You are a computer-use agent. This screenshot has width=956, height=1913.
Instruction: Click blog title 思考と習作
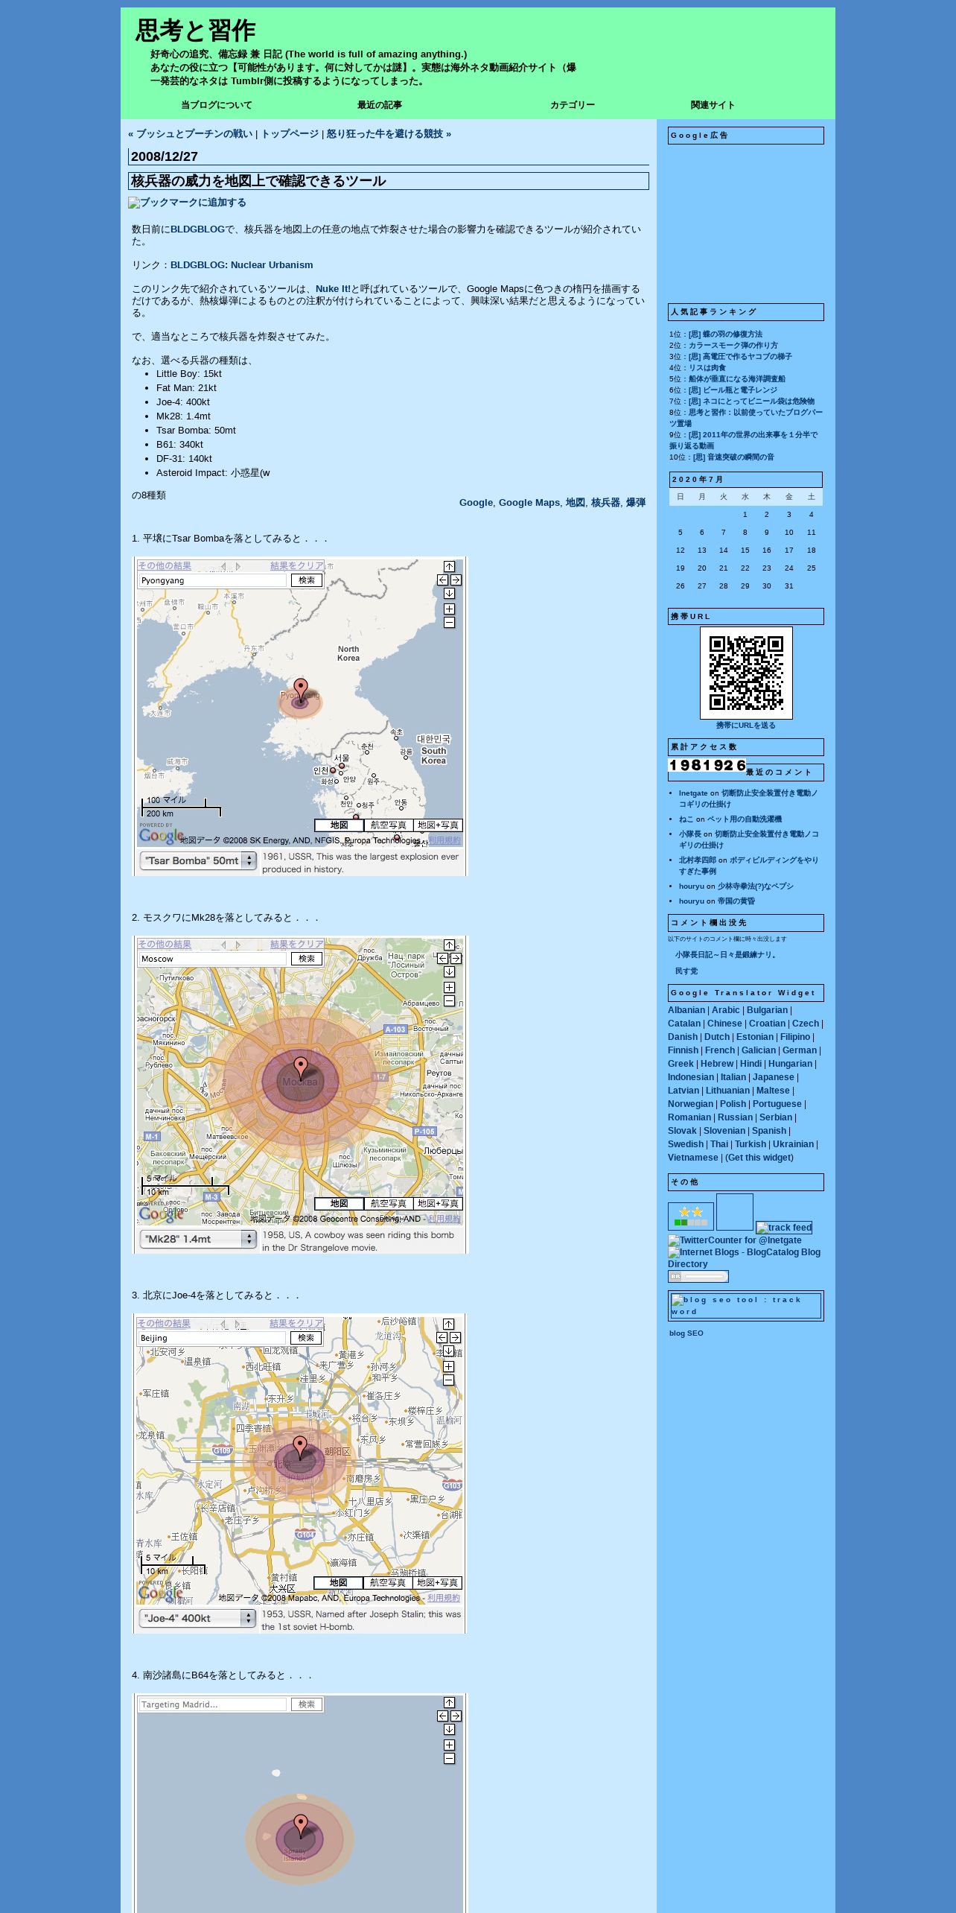point(196,31)
